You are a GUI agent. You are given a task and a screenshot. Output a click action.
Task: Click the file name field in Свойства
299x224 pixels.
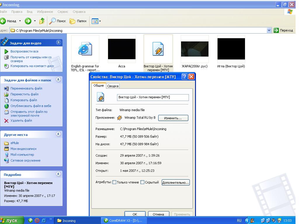click(x=153, y=97)
